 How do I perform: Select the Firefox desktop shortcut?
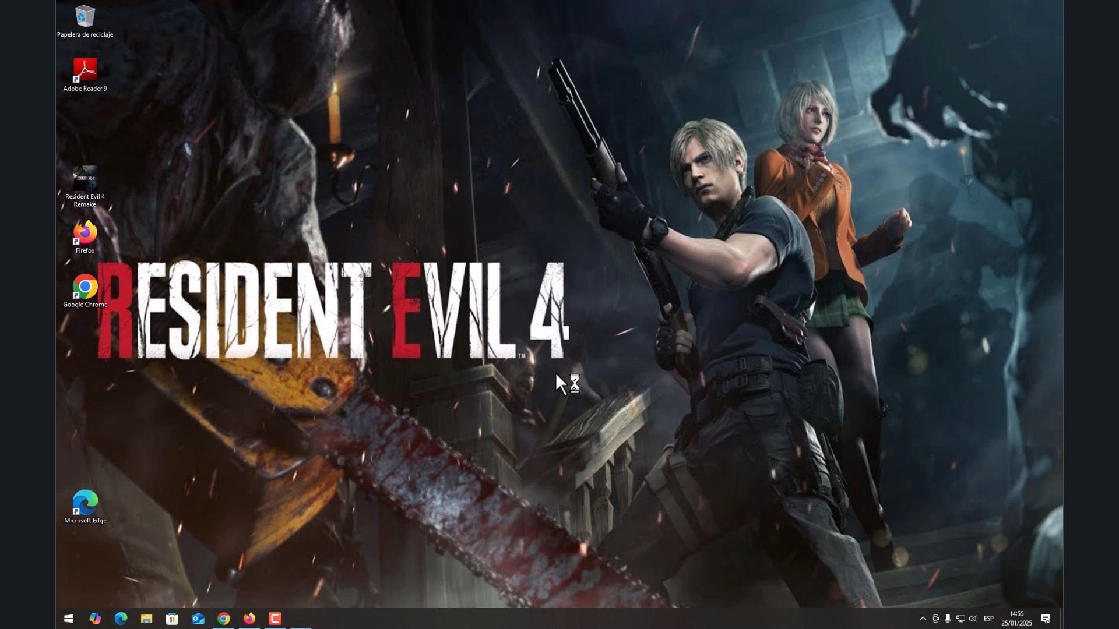click(x=85, y=237)
